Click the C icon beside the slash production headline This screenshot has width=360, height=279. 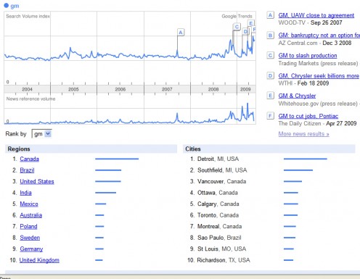[x=270, y=55]
